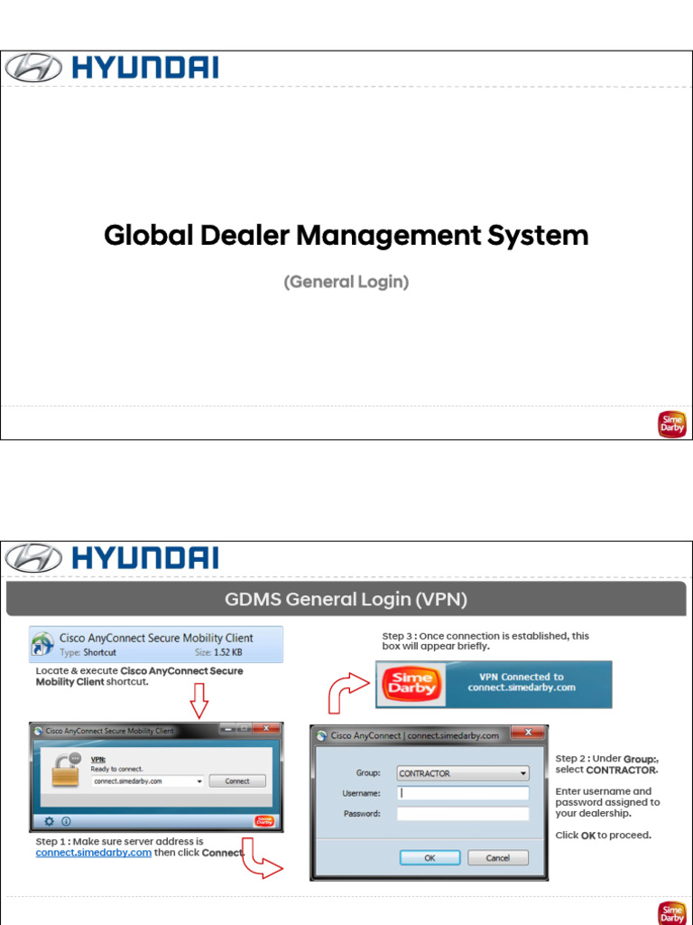Viewport: 693px width, 925px height.
Task: Click the Sime Darby logo in the VPN Connected banner
Action: coord(411,685)
